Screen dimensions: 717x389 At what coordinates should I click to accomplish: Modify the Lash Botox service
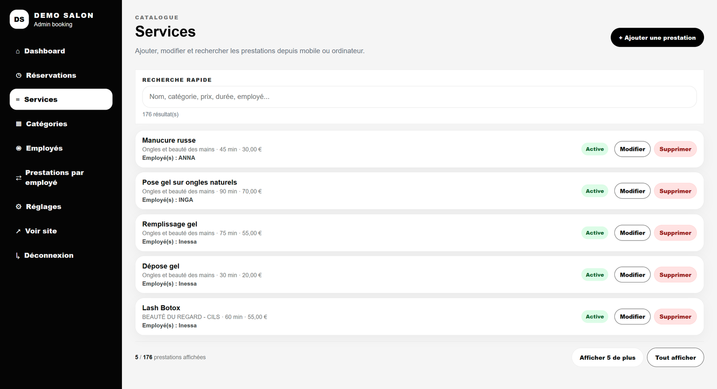tap(632, 316)
